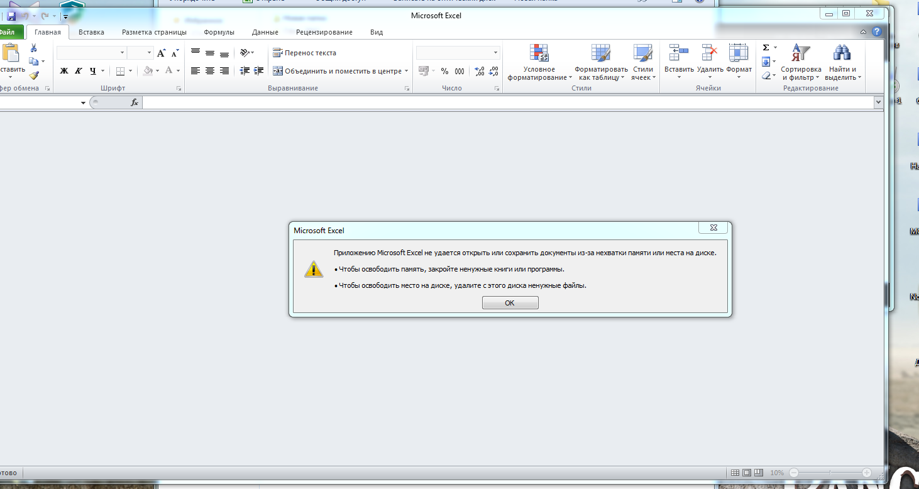
Task: Switch to the Данные tab
Action: coord(265,32)
